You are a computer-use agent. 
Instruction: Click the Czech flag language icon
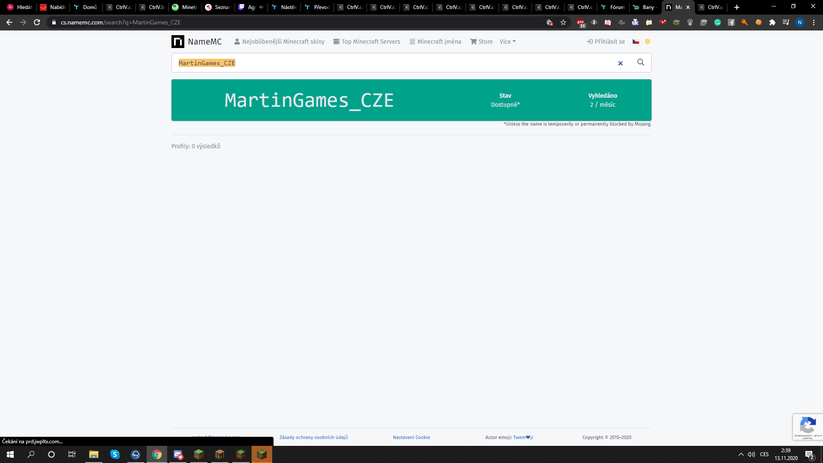point(636,42)
